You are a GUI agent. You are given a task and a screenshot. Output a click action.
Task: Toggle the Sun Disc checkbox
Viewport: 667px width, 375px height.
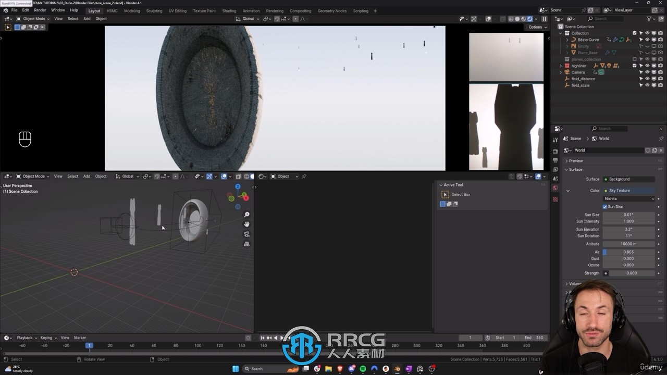pyautogui.click(x=605, y=207)
